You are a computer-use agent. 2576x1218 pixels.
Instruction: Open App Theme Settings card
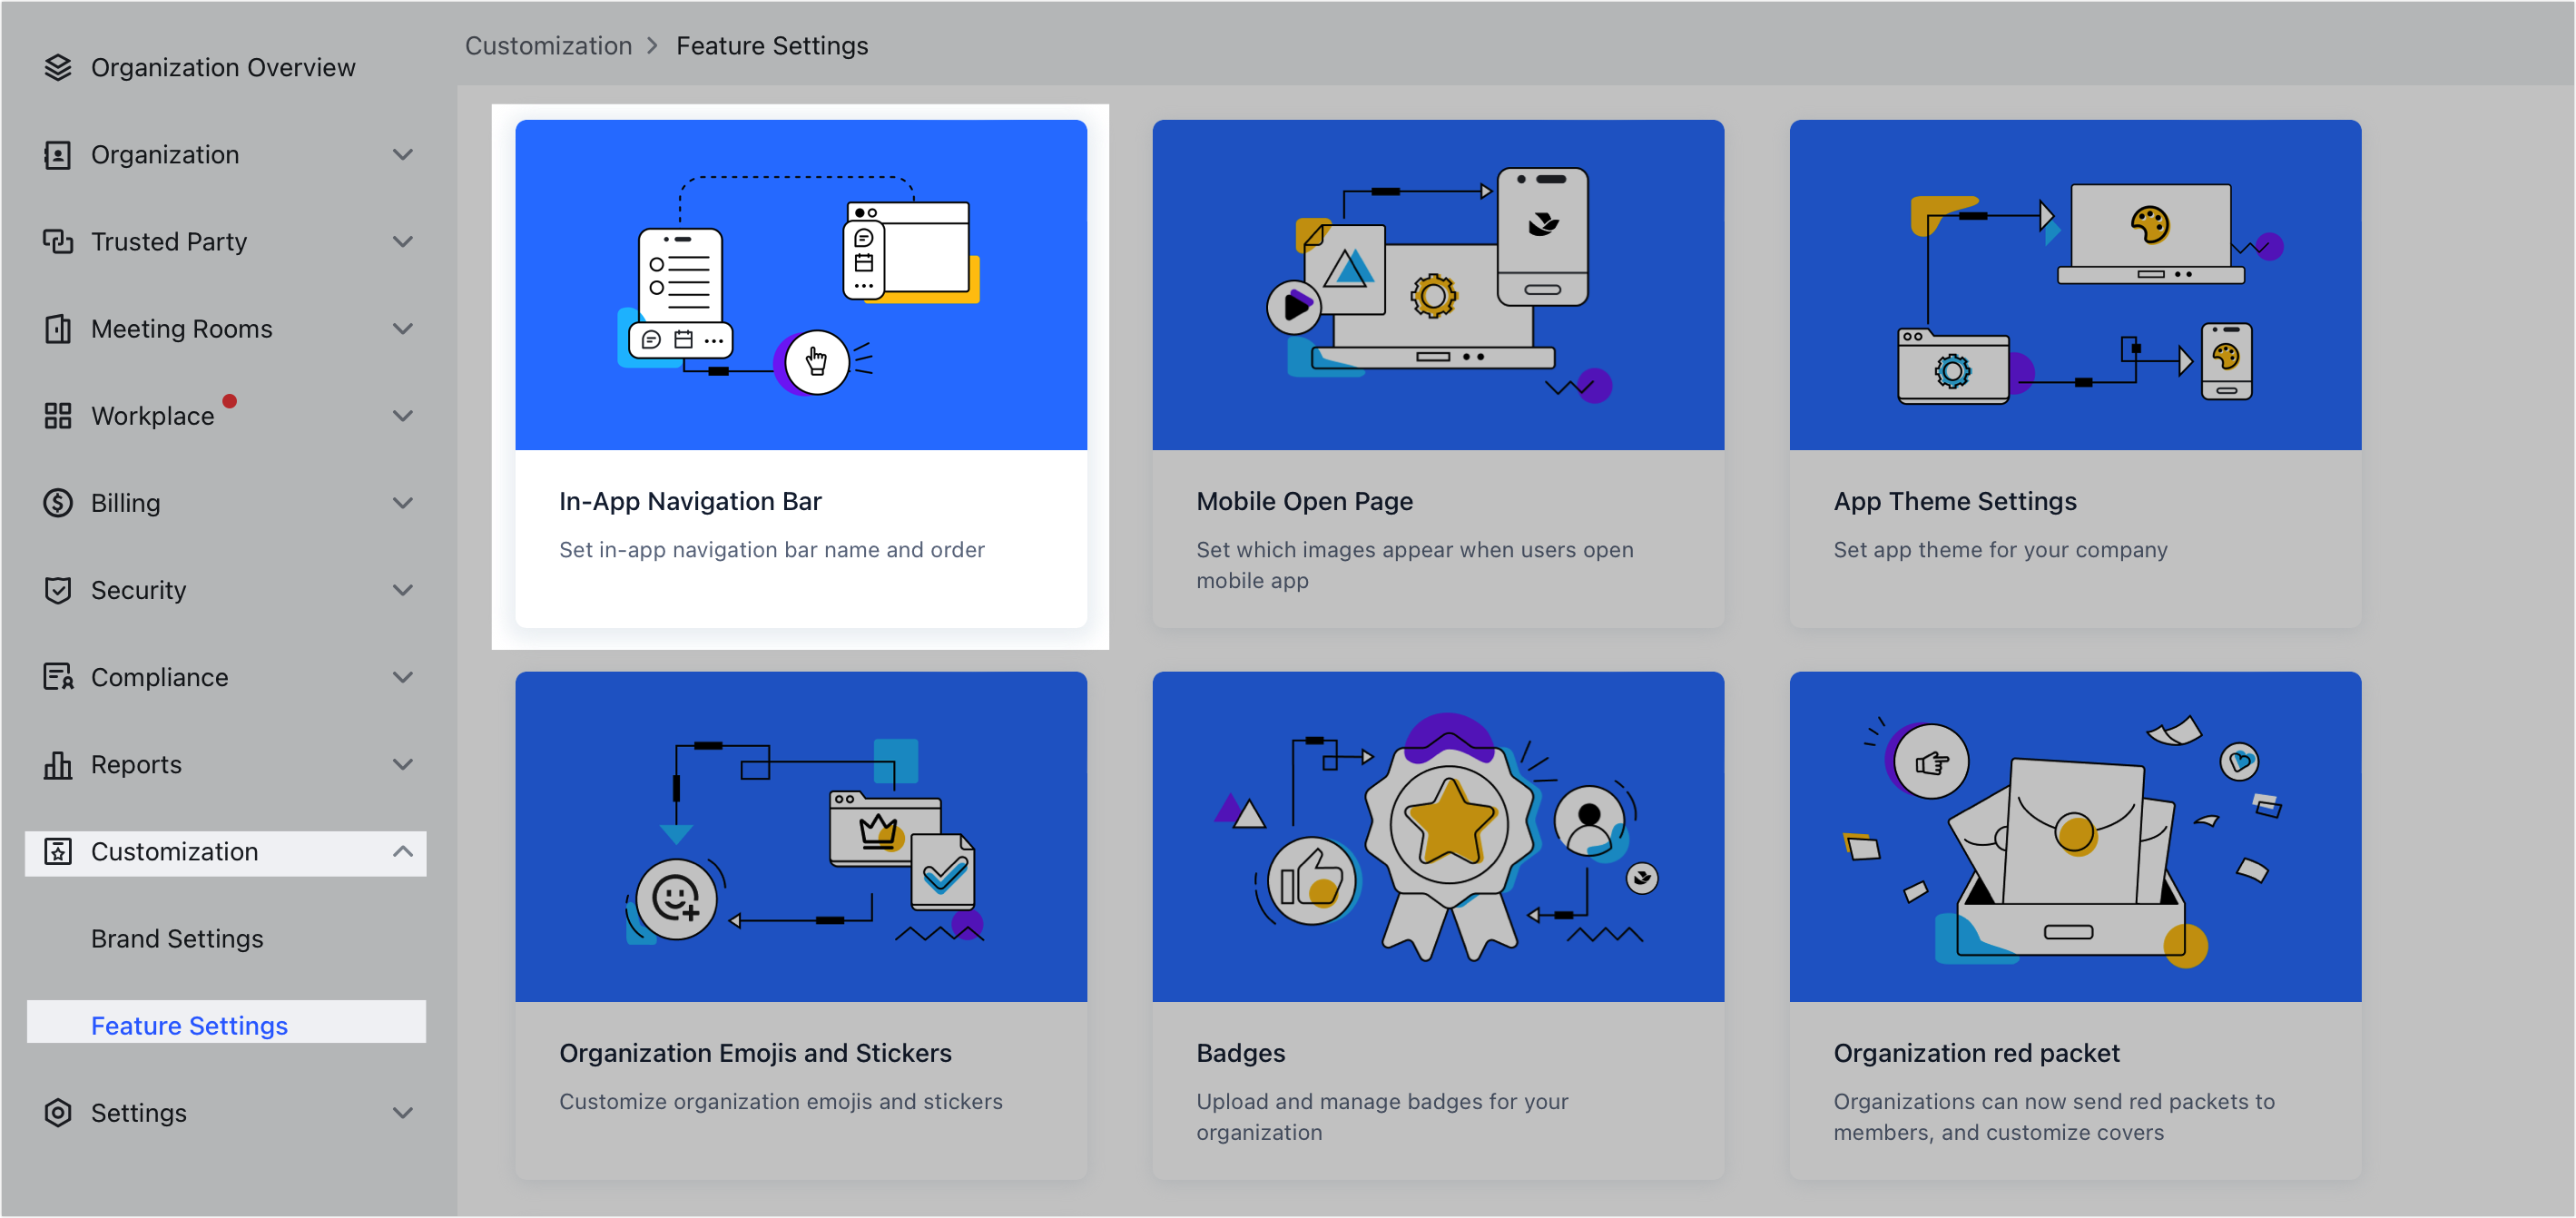point(2075,373)
